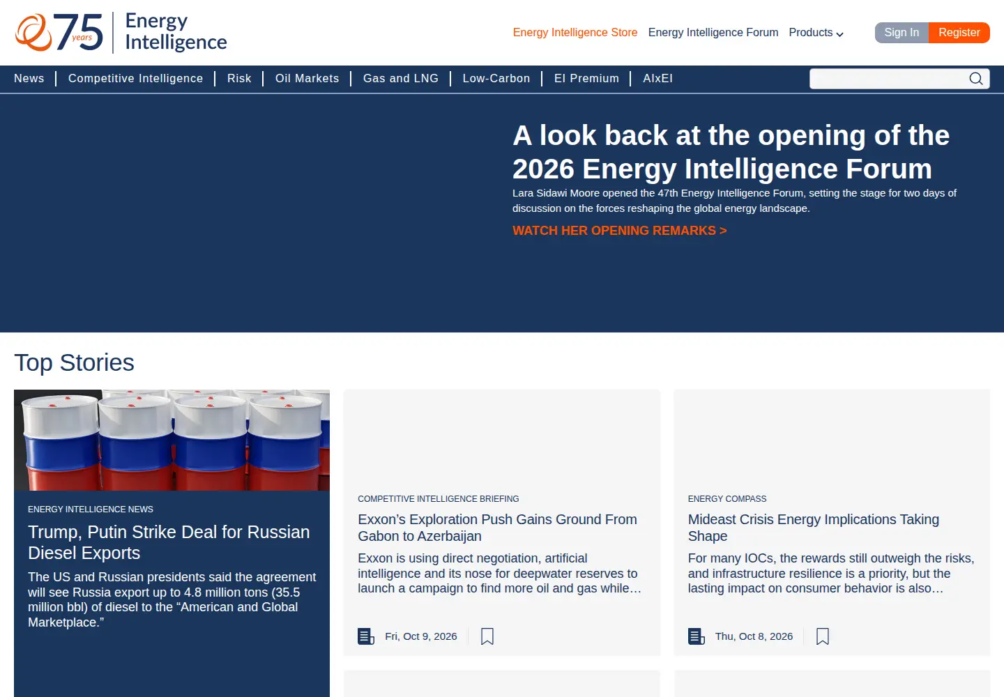The height and width of the screenshot is (697, 1004).
Task: Click the date Fri, Oct 9, 2026
Action: 421,636
